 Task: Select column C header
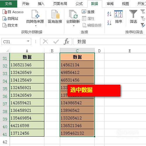77,51
